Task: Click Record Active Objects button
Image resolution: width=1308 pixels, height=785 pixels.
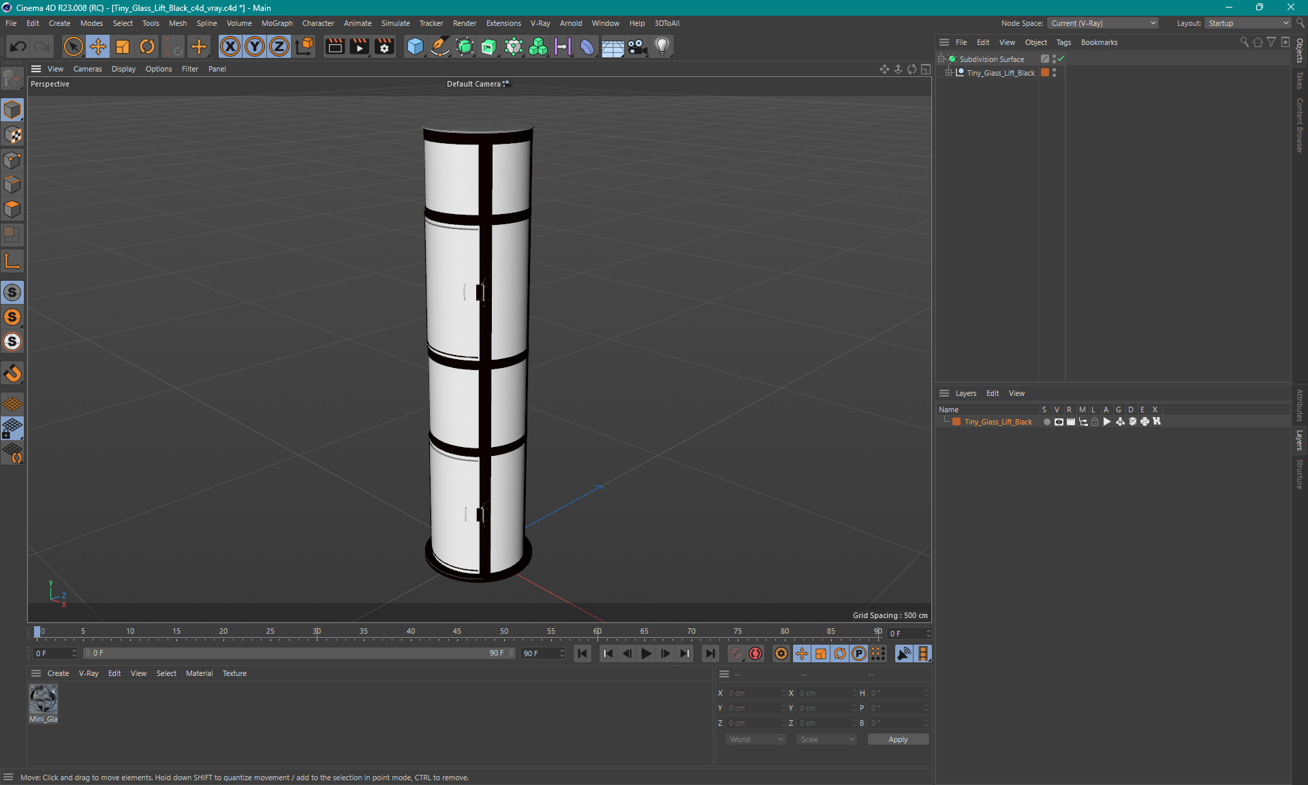Action: 736,653
